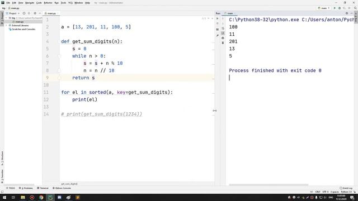Click the Debug bug icon in toolbar
358x201 pixels.
340,8
